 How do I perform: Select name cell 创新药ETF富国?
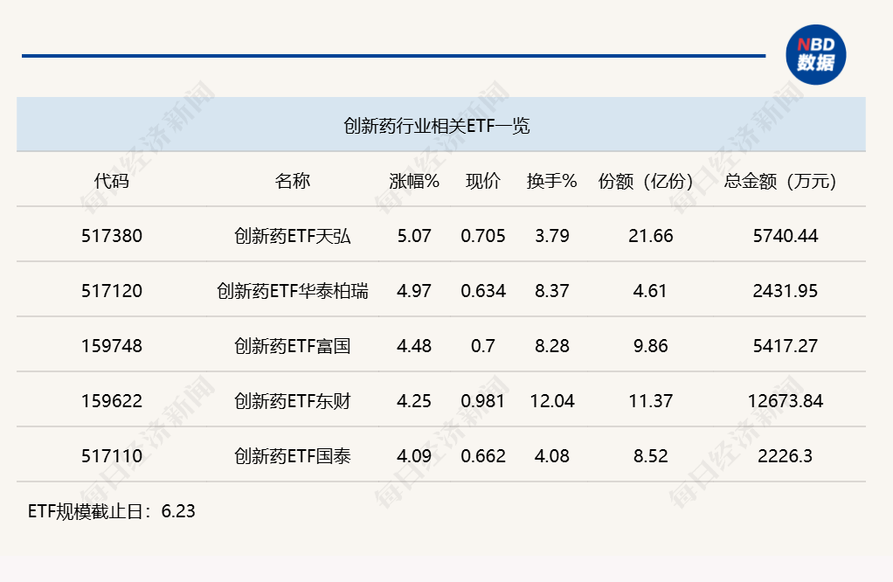coord(292,346)
